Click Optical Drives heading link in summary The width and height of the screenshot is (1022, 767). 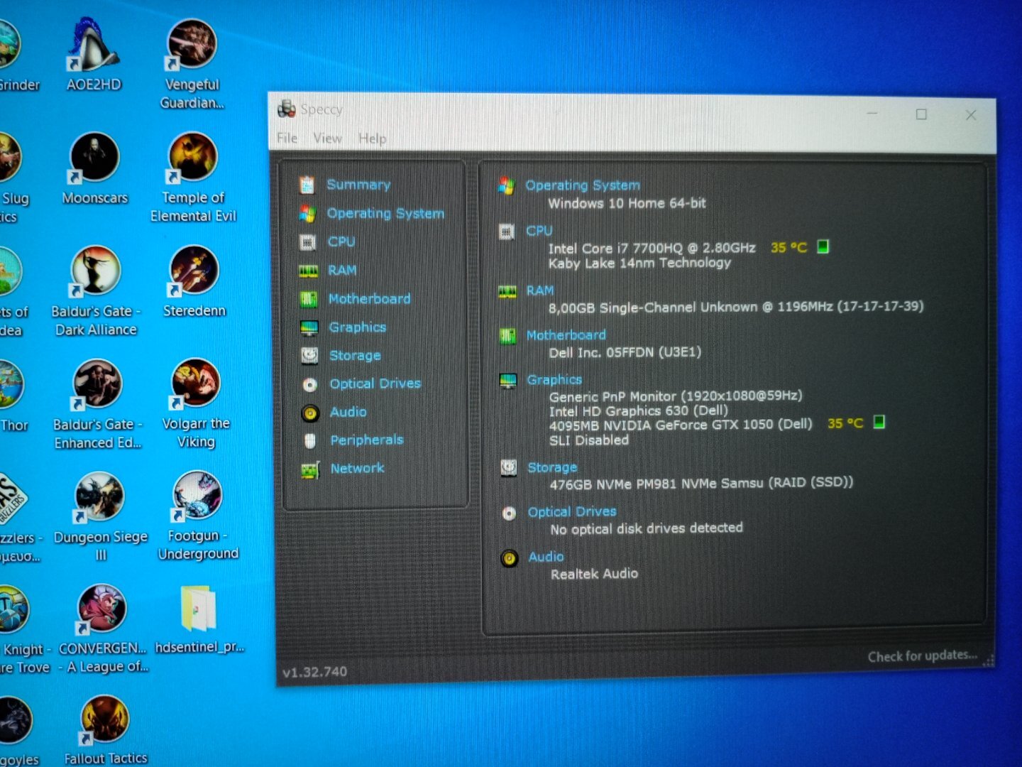pos(572,512)
